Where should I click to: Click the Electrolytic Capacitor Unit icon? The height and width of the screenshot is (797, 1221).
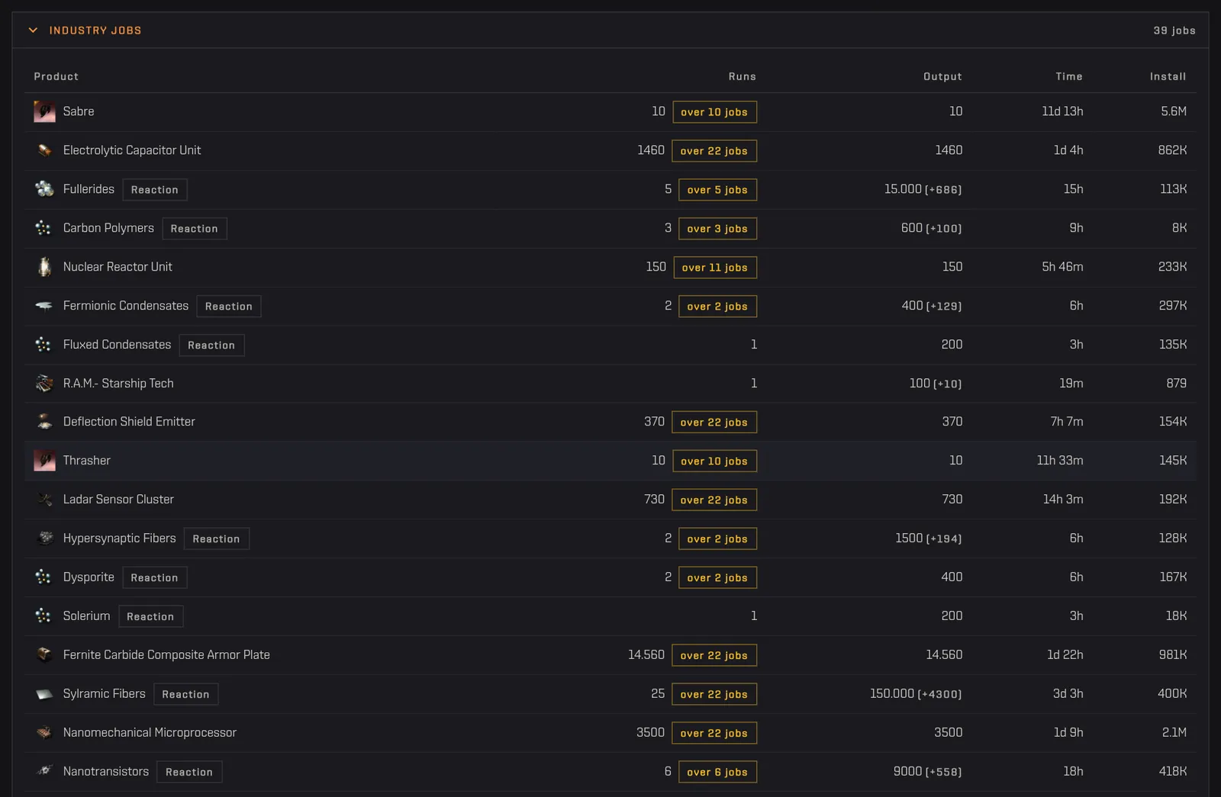(x=44, y=150)
